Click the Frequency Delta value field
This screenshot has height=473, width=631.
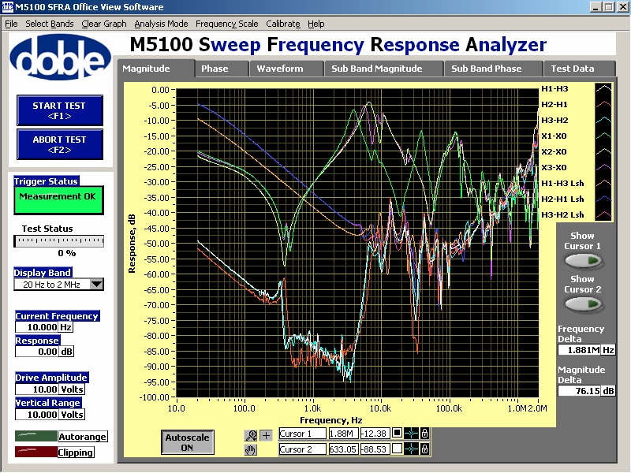click(580, 350)
